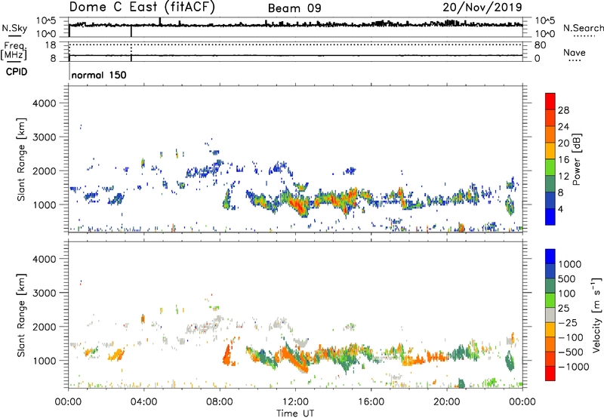604x418 pixels.
Task: Click the 20:00 time tick label
Action: coord(447,402)
